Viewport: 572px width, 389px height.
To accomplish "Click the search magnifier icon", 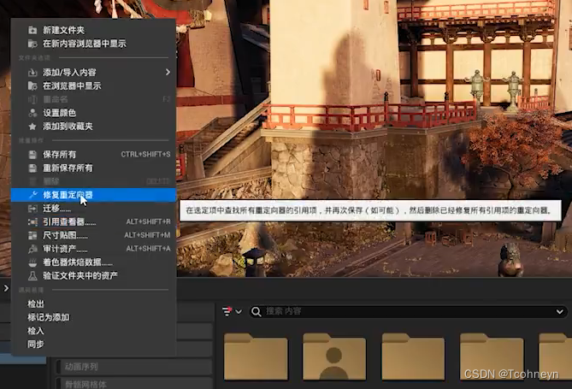I will pyautogui.click(x=257, y=312).
